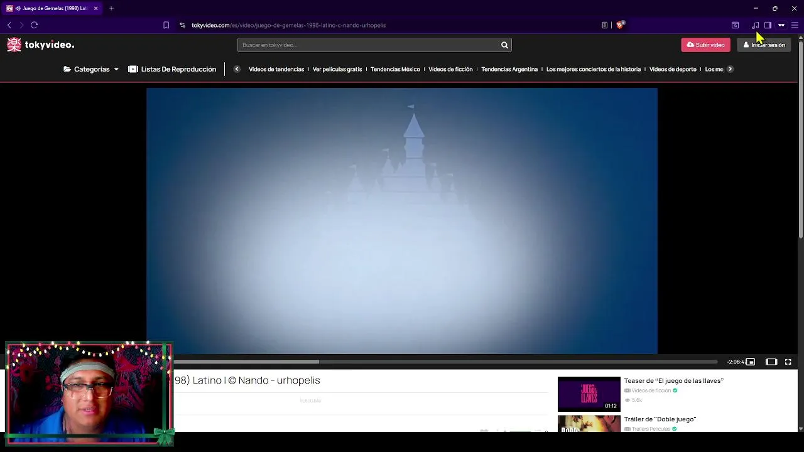Image resolution: width=804 pixels, height=452 pixels.
Task: Open the browser hamburger menu
Action: (795, 25)
